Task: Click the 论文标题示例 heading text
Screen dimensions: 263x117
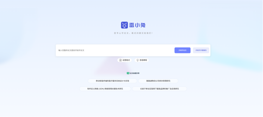Action: click(x=135, y=73)
